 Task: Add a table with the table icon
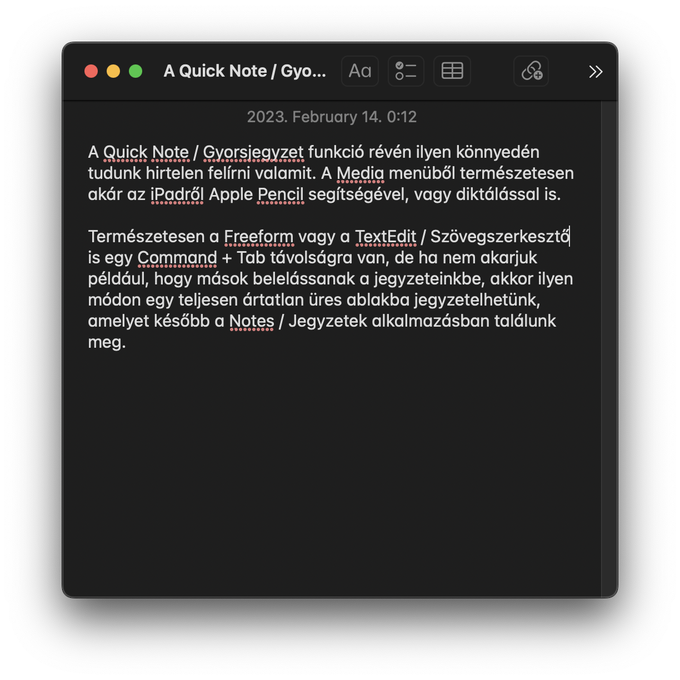click(x=452, y=71)
